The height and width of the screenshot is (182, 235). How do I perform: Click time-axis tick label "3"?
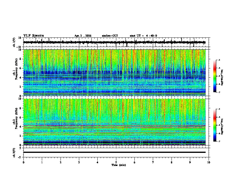tap(79, 162)
